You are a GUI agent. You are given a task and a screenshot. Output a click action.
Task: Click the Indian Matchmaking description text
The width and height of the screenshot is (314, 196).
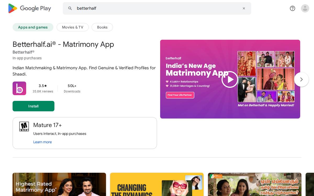(x=84, y=71)
